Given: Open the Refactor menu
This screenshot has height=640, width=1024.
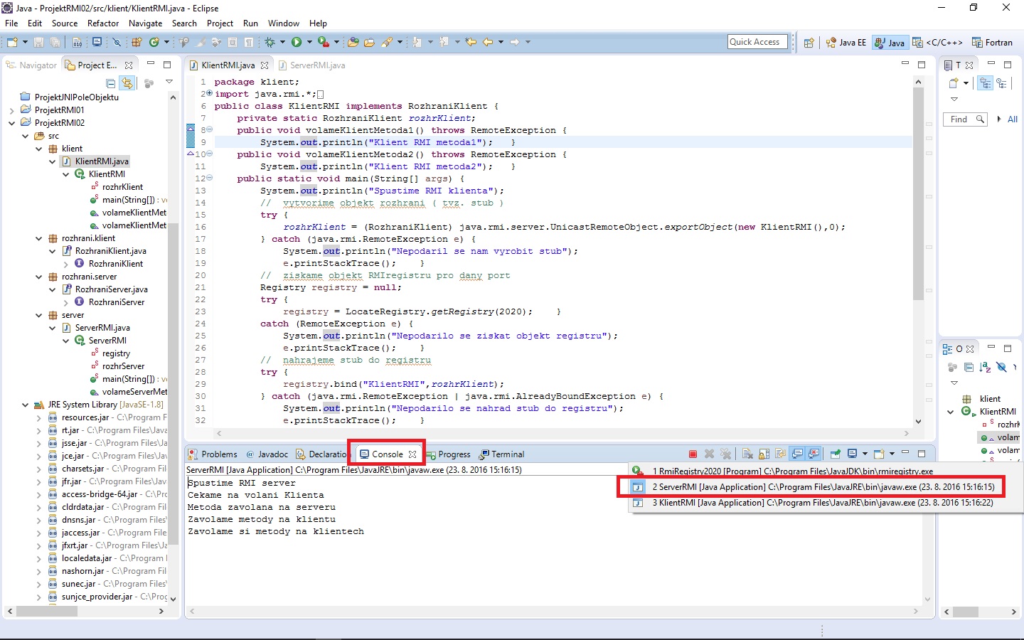Looking at the screenshot, I should pyautogui.click(x=103, y=23).
